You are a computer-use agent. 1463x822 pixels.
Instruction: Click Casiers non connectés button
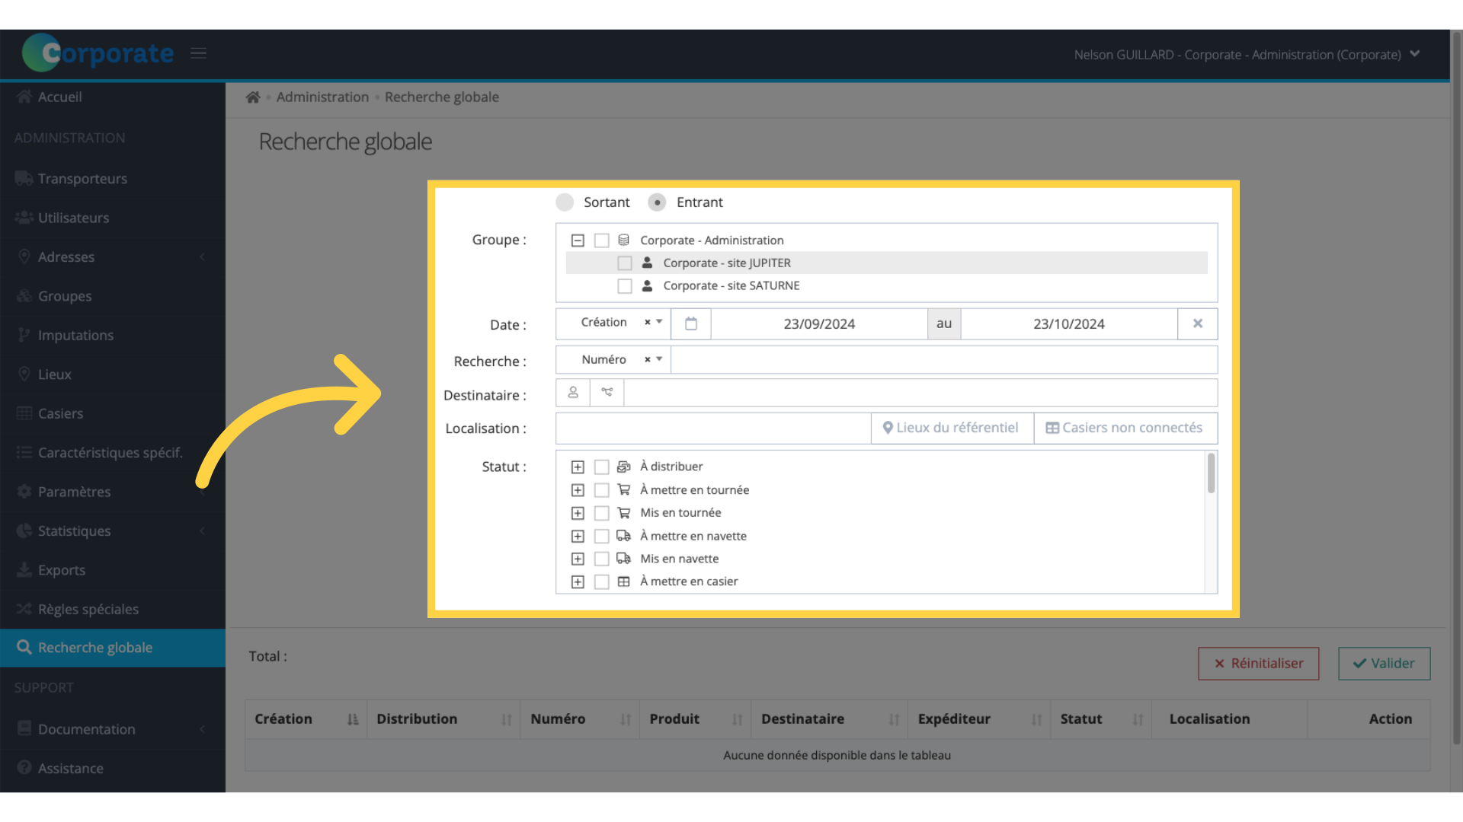coord(1125,429)
